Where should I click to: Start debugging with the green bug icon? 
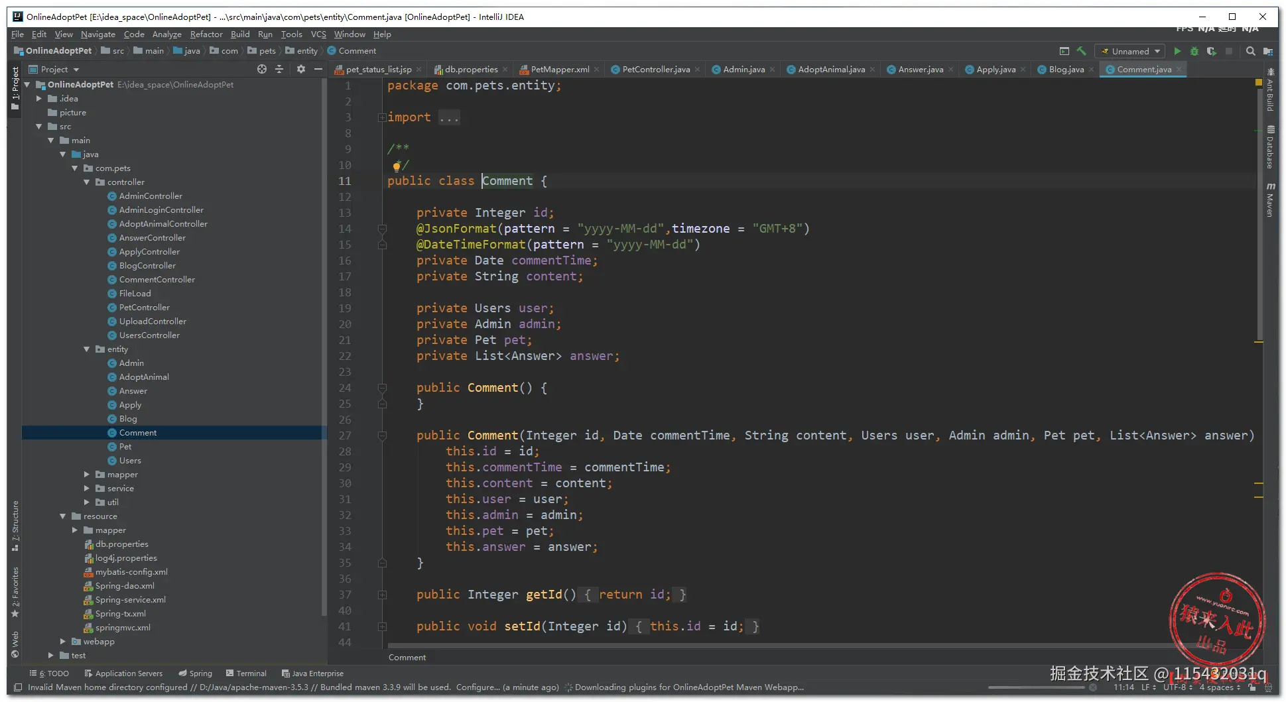pos(1194,51)
